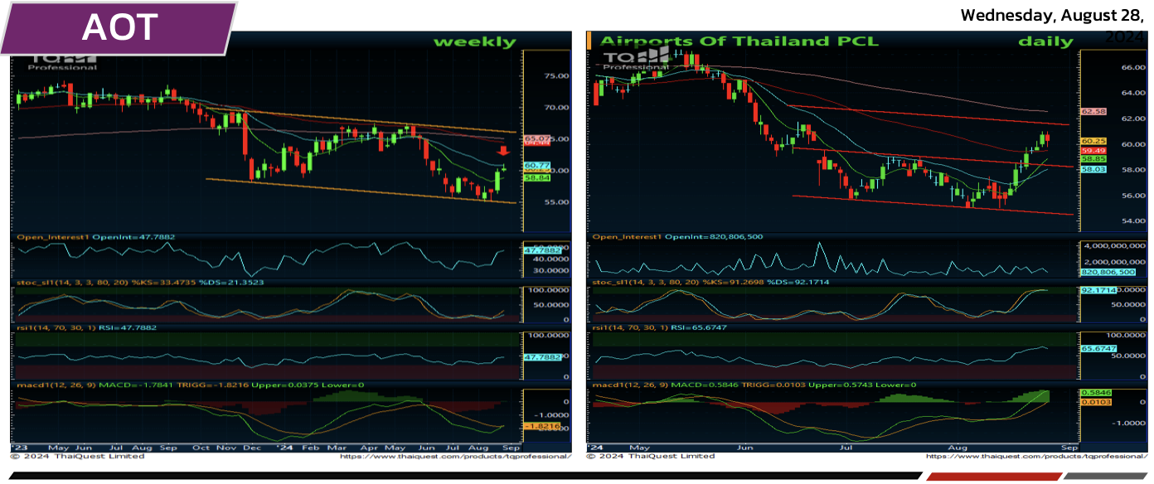1154x484 pixels.
Task: Click the 56.00 daily price axis label
Action: pos(1132,196)
